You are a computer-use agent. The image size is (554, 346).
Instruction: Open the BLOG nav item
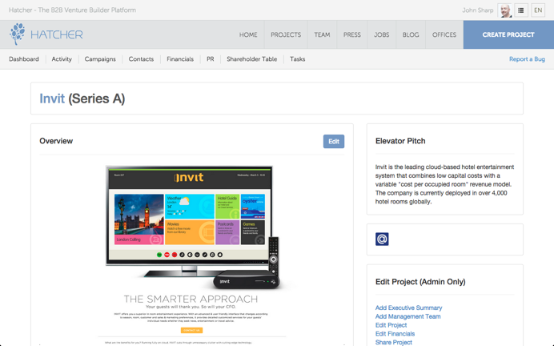pos(411,34)
